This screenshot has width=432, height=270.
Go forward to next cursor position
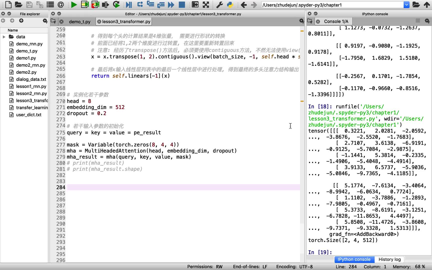click(x=254, y=4)
